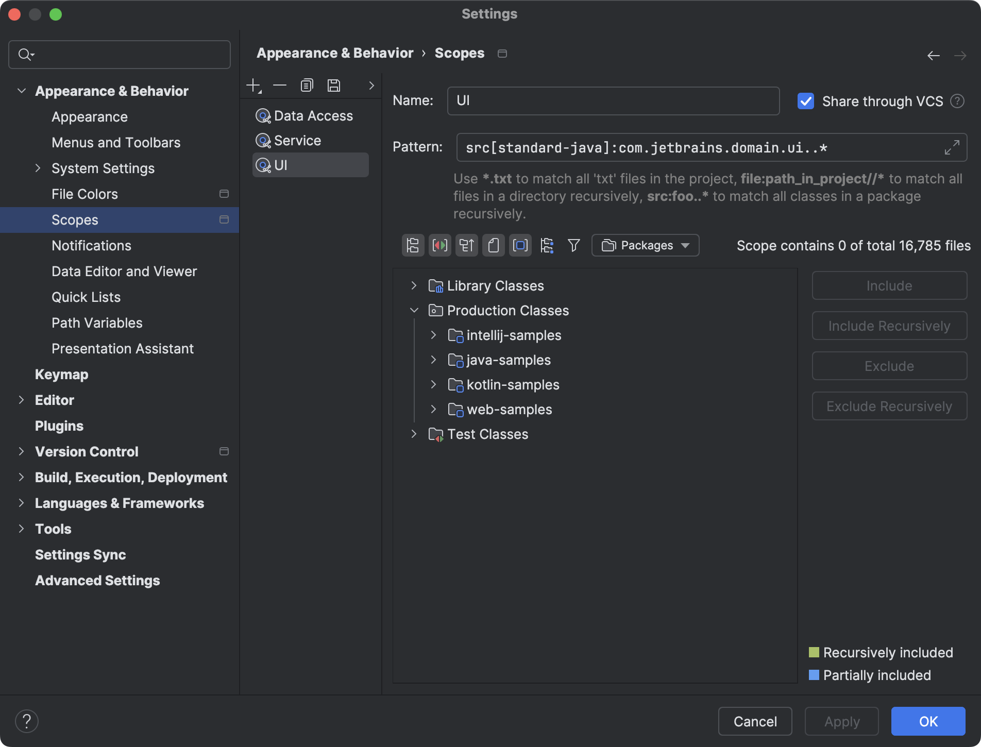Click the filter funnel icon
The image size is (981, 747).
[573, 245]
